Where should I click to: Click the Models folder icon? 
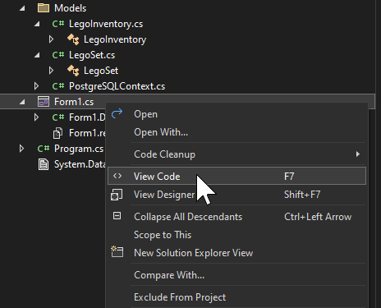44,8
